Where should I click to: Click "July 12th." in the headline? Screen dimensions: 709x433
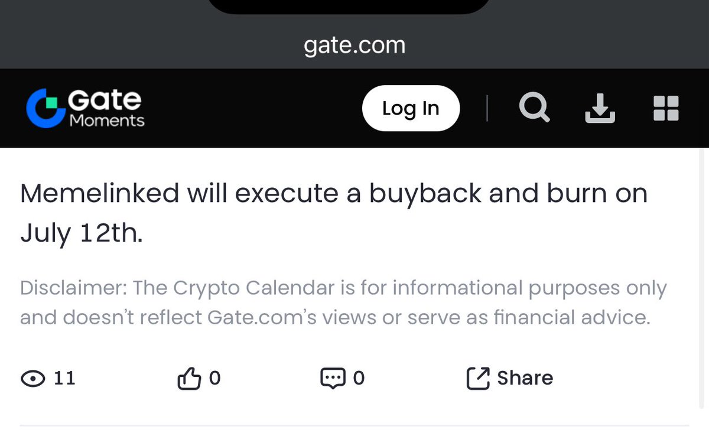pyautogui.click(x=82, y=234)
